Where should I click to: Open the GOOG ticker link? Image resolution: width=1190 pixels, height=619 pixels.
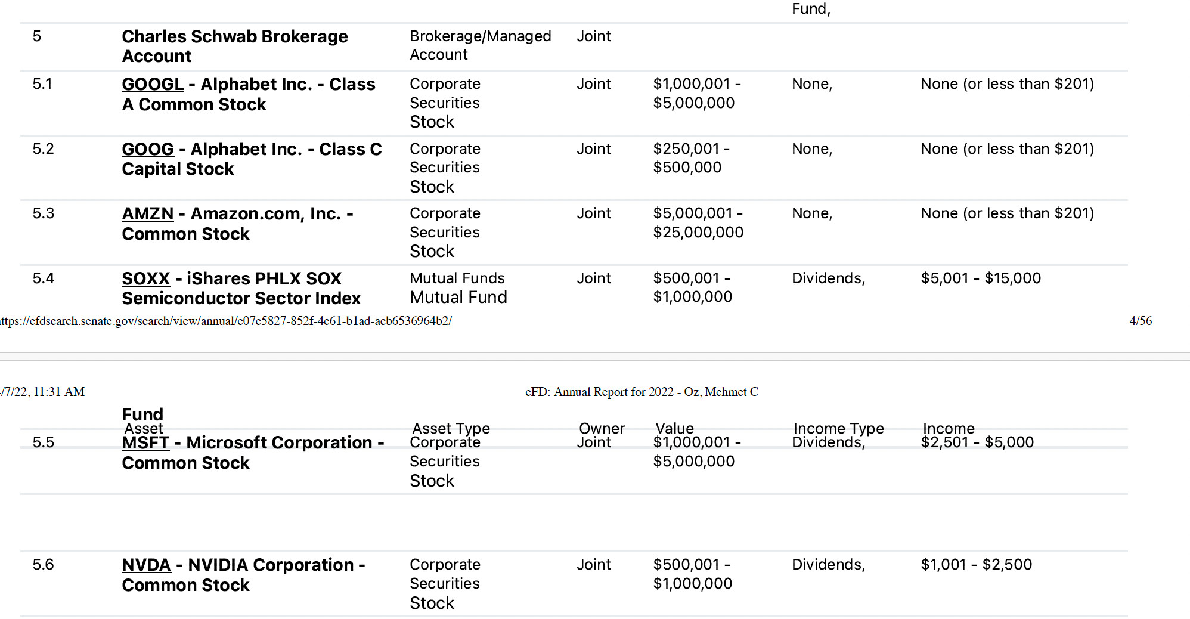148,149
